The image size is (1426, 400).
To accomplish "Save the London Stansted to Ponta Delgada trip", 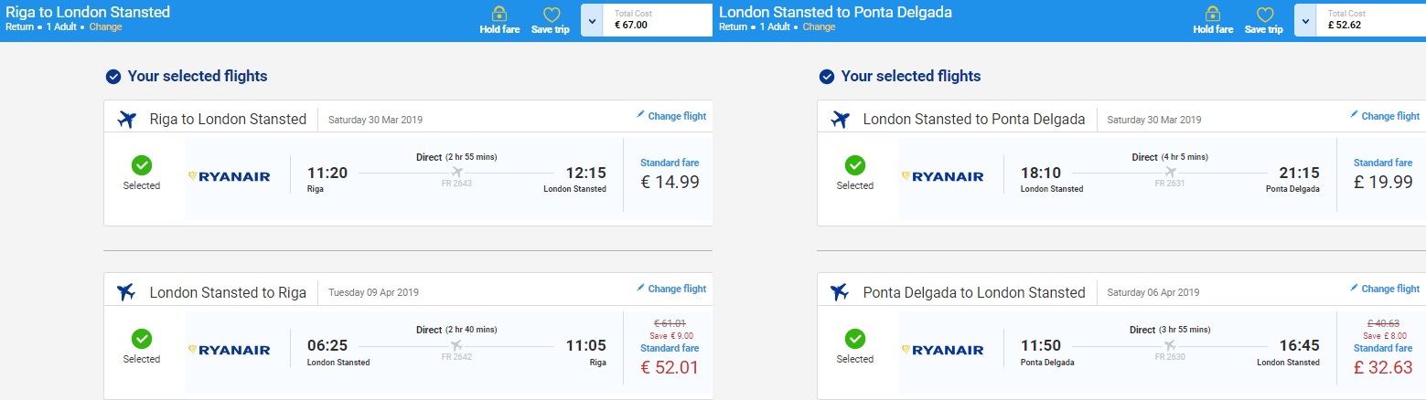I will [x=1264, y=15].
